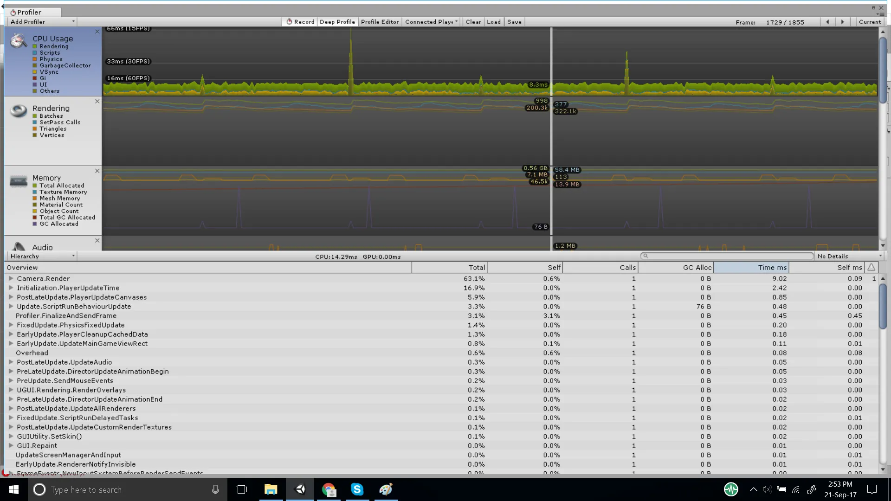Image resolution: width=891 pixels, height=501 pixels.
Task: Step to previous frame arrow
Action: pos(827,22)
